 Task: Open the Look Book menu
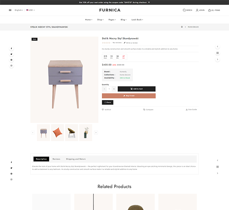tap(137, 20)
